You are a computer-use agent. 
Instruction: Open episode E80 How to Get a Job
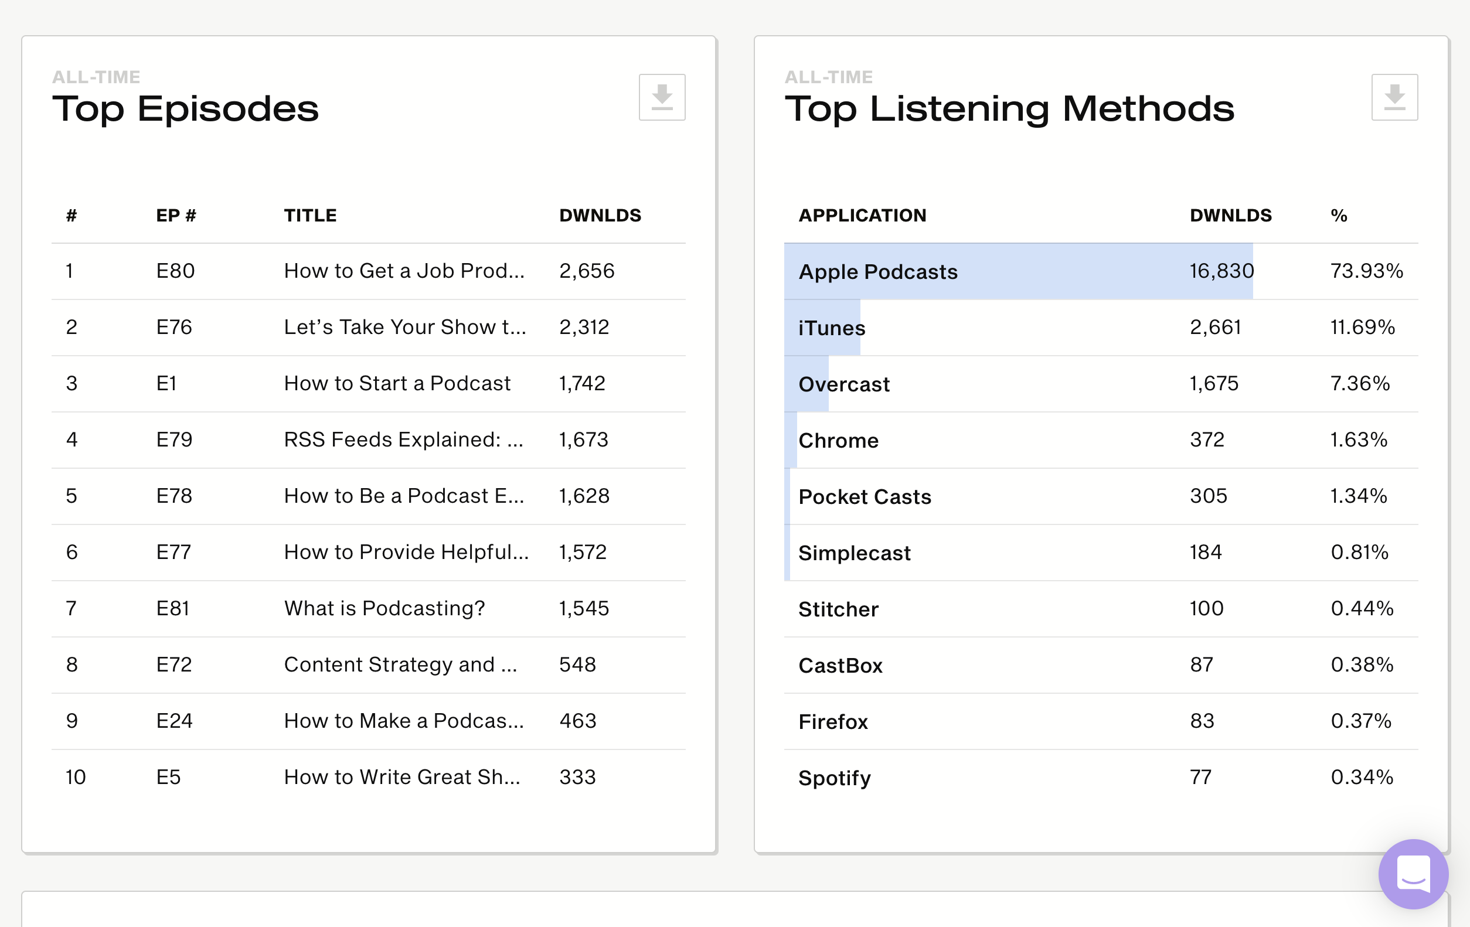click(403, 271)
